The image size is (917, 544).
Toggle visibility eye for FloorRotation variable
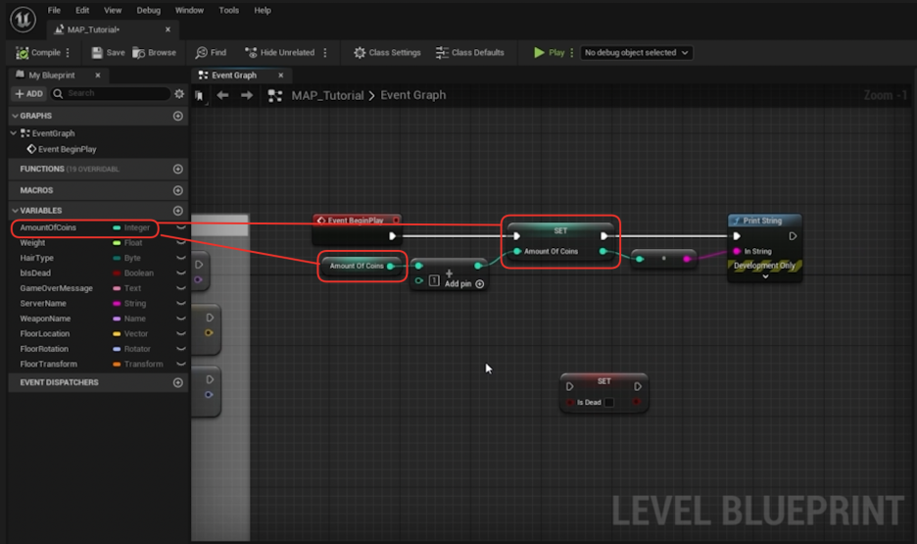(180, 349)
